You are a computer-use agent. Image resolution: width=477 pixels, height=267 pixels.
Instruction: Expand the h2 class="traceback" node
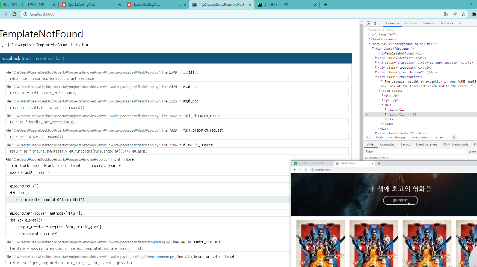[376, 62]
